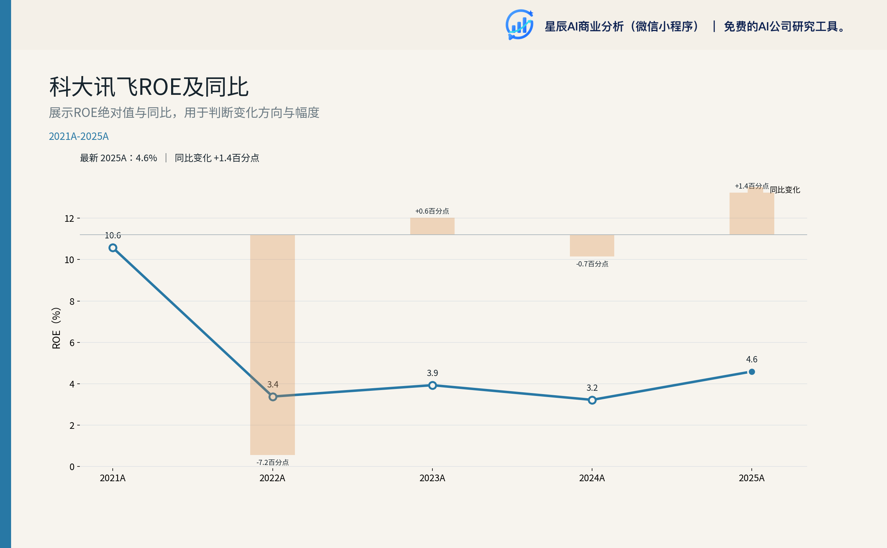Click the -7.2百分点 bar label
Image resolution: width=887 pixels, height=548 pixels.
tap(273, 462)
